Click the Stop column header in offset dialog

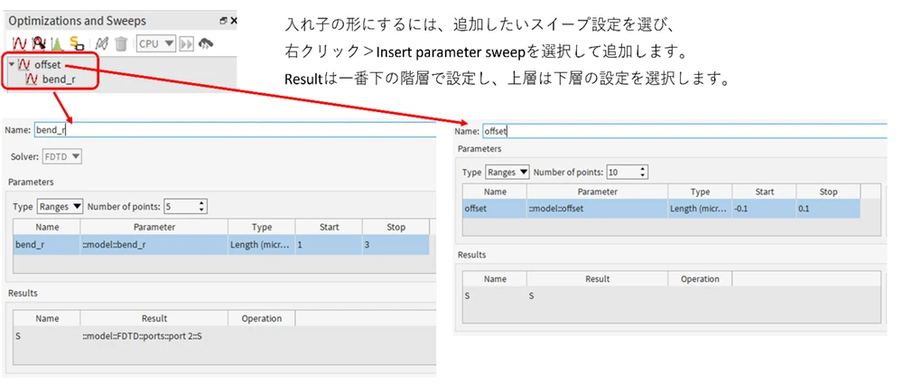pyautogui.click(x=828, y=192)
